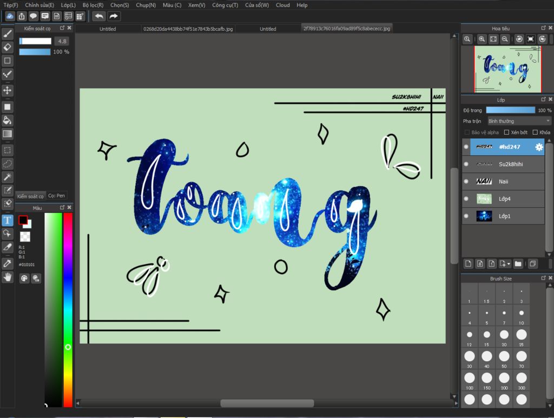Select the Lasso tool
Viewport: 554px width, 418px height.
(8, 163)
